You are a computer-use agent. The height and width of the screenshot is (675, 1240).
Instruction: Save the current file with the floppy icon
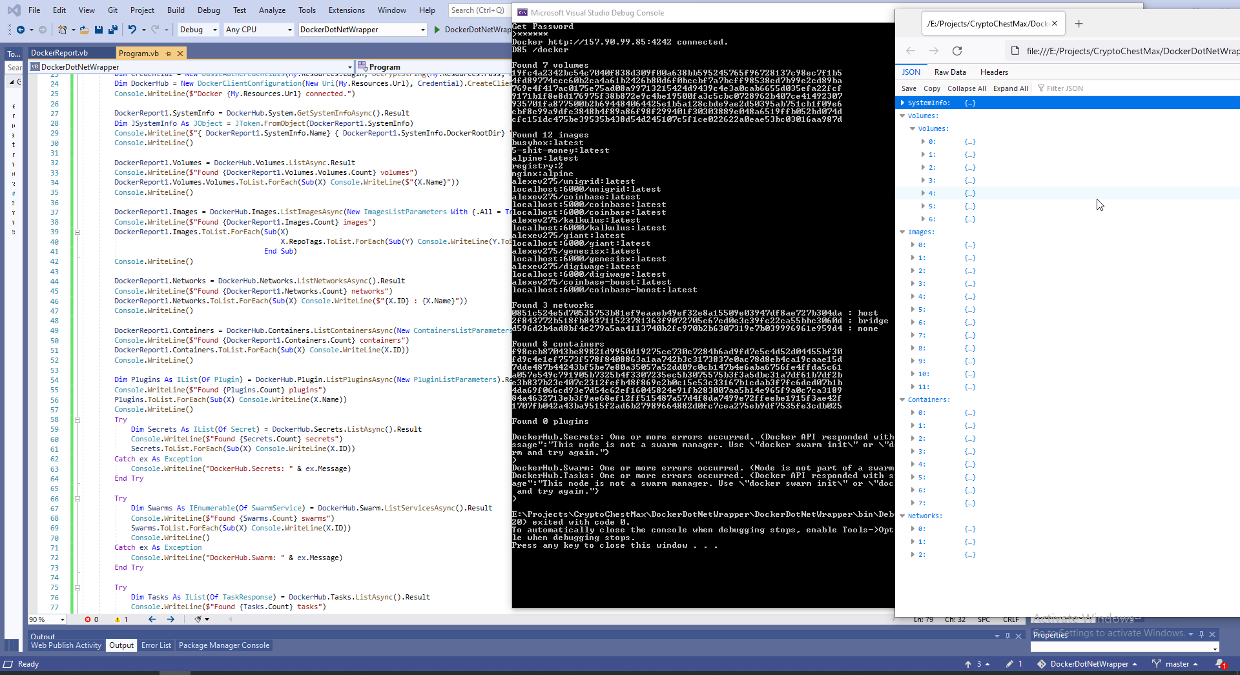click(99, 30)
